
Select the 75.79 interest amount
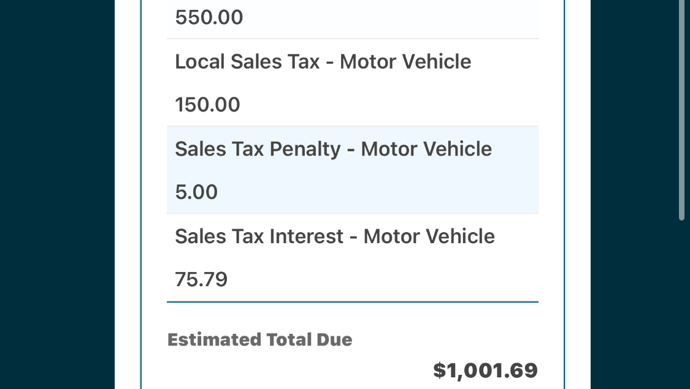click(201, 279)
